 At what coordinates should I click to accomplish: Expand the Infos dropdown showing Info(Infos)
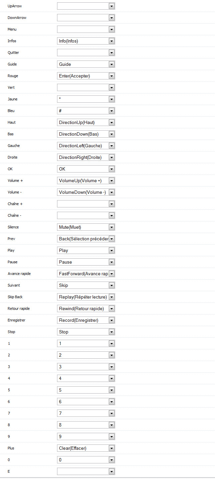[x=86, y=41]
